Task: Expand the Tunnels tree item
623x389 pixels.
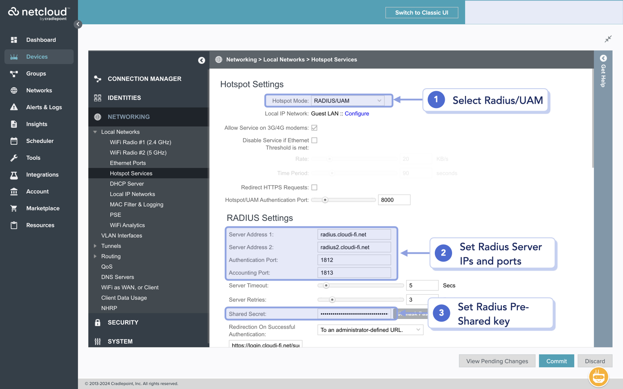Action: pyautogui.click(x=95, y=246)
